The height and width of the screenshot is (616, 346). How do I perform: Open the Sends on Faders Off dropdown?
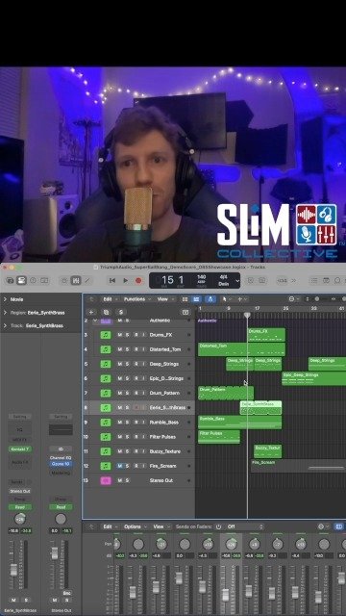(x=244, y=526)
